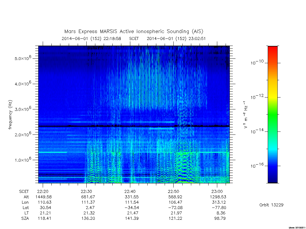Click the 1.0×10^6 frequency tick label
306x229 pixels.
point(23,159)
